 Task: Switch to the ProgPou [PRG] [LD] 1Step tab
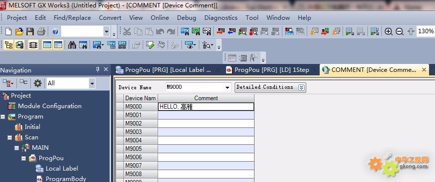268,70
